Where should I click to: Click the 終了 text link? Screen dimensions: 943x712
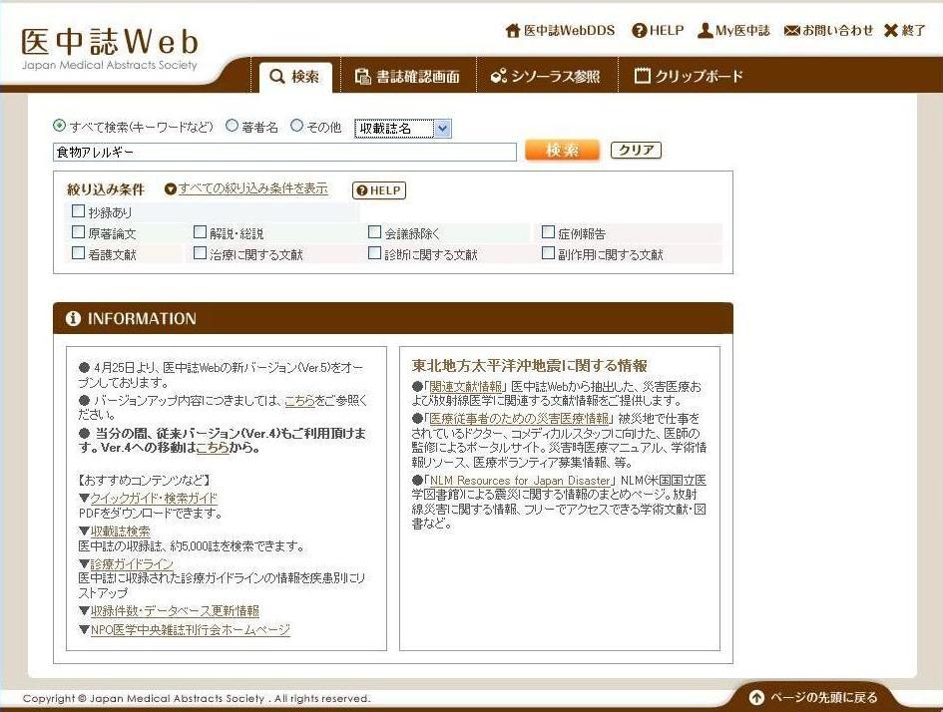point(913,31)
